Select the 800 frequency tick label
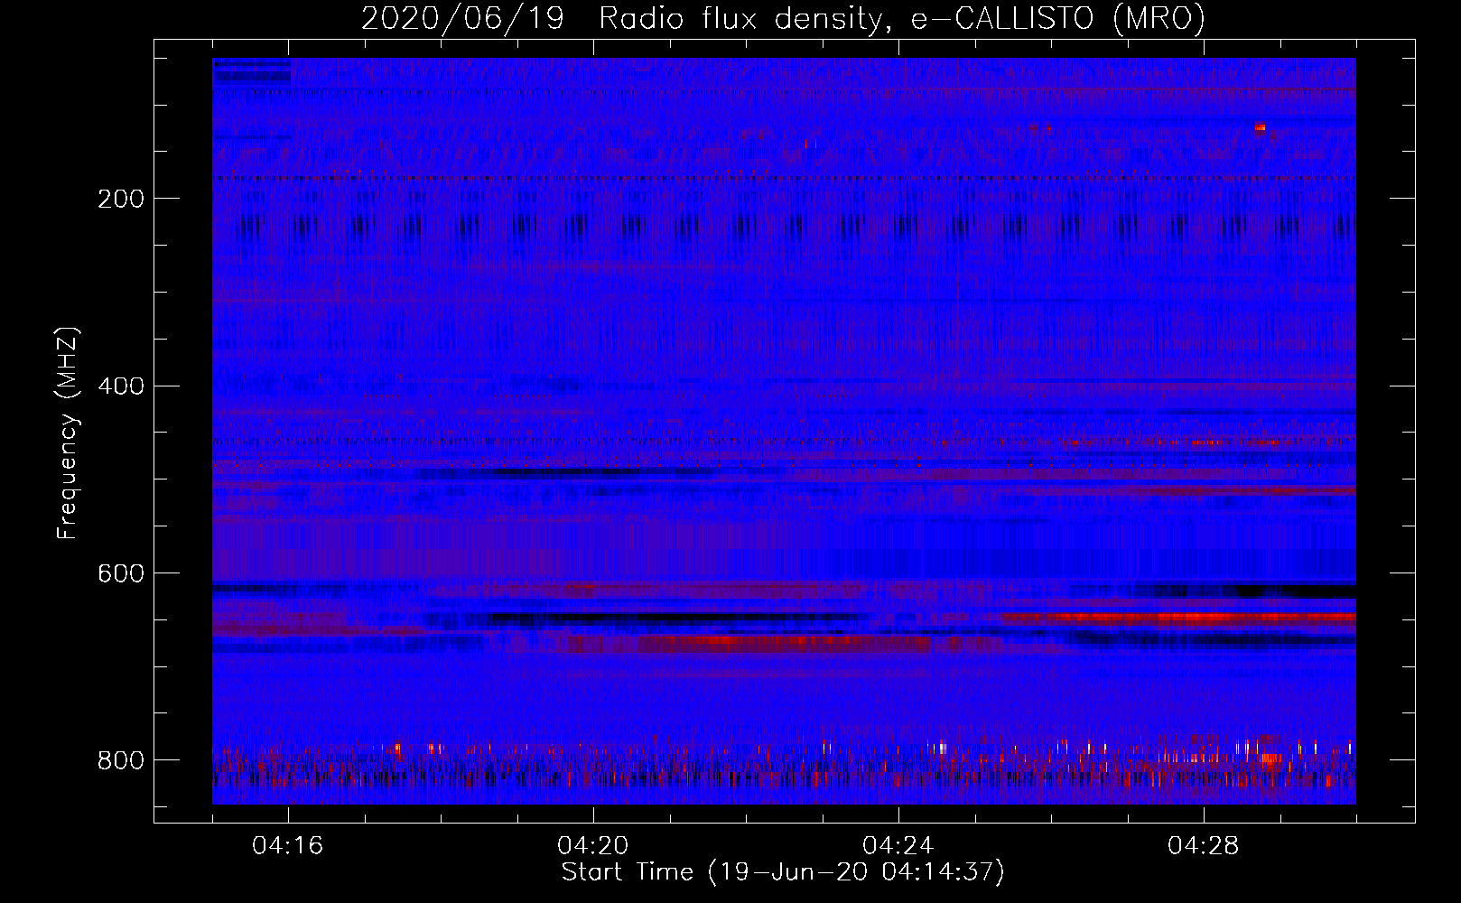 (x=120, y=760)
